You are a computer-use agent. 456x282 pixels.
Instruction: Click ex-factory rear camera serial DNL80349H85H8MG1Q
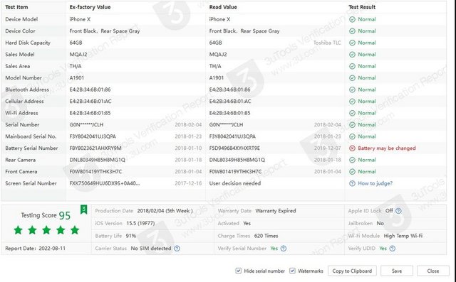click(x=98, y=160)
